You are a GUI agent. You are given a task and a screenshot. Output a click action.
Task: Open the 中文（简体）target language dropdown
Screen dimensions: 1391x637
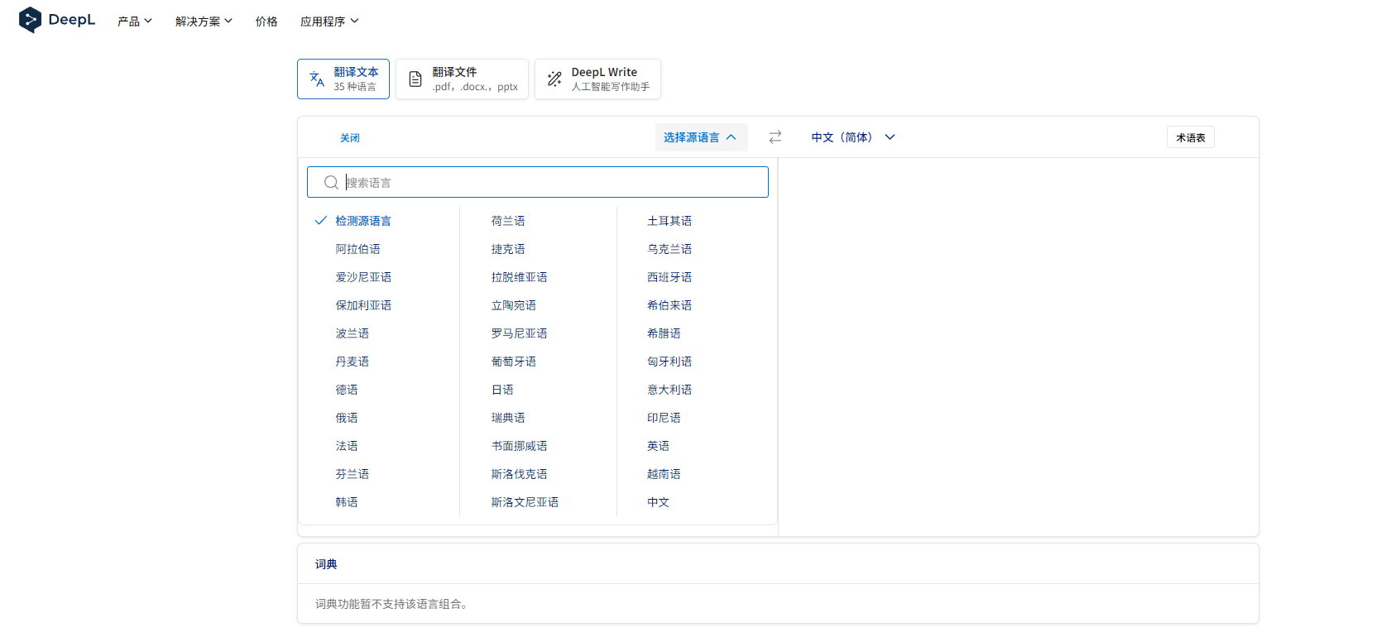click(x=853, y=137)
